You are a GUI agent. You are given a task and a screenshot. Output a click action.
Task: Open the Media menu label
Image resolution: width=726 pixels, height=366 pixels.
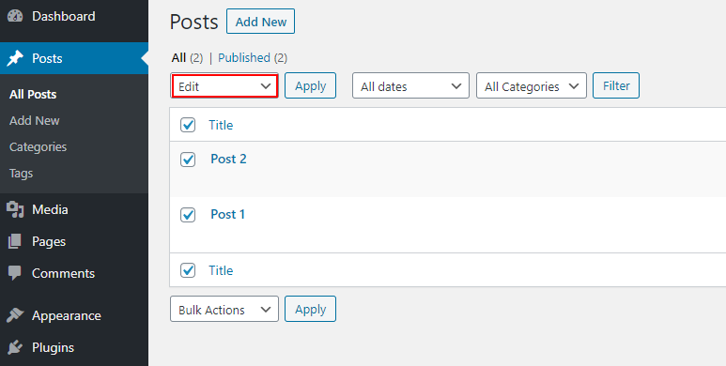50,209
